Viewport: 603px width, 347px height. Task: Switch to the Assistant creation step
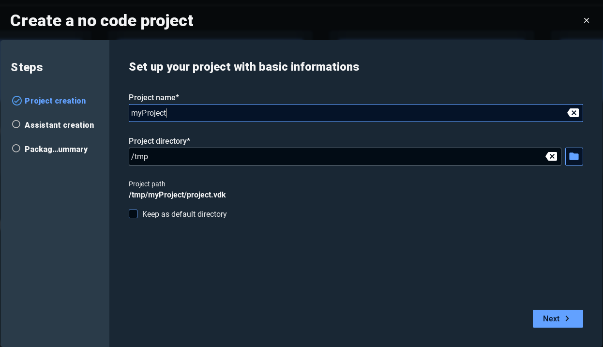click(59, 125)
